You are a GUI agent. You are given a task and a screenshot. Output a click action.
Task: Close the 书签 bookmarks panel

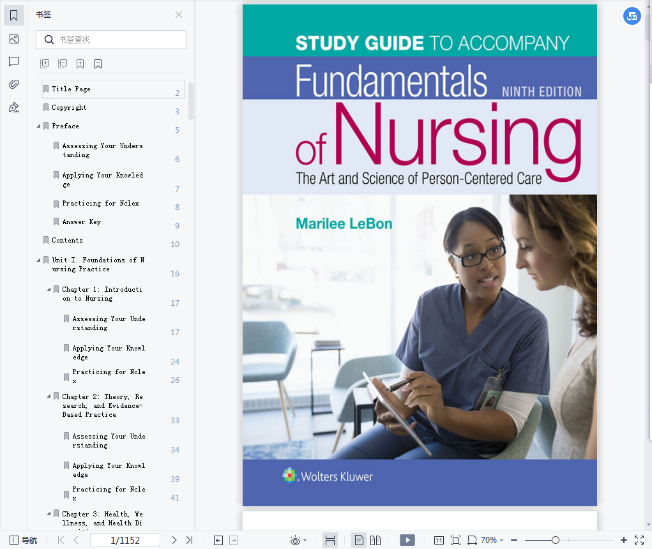coord(179,15)
